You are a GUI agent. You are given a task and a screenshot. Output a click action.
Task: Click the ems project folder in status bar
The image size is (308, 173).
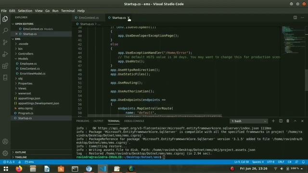(29, 162)
